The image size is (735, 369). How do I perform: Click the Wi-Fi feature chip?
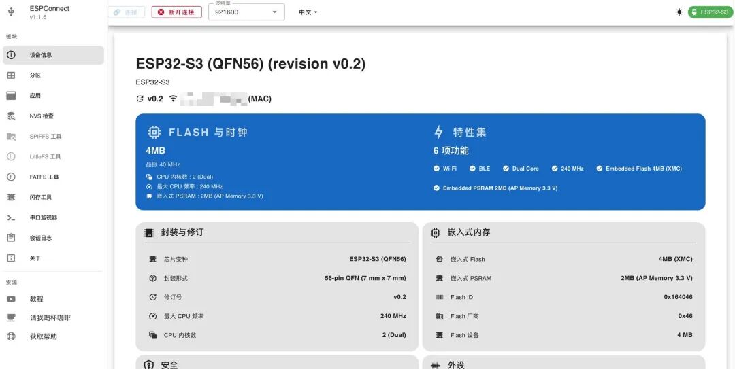[x=445, y=169]
